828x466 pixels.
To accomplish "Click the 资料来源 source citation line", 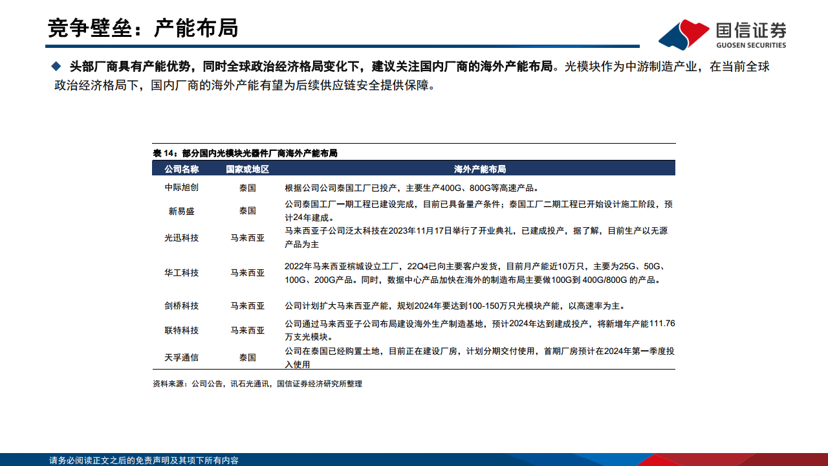I will point(256,384).
